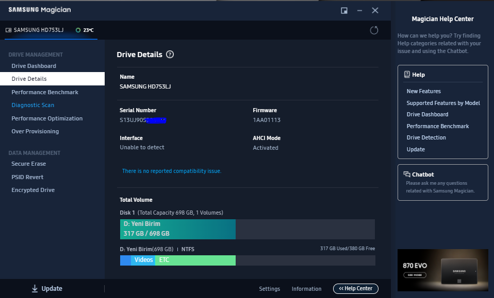Viewport: 494px width, 298px height.
Task: Click 'Unable to detect' interface value
Action: 142,147
